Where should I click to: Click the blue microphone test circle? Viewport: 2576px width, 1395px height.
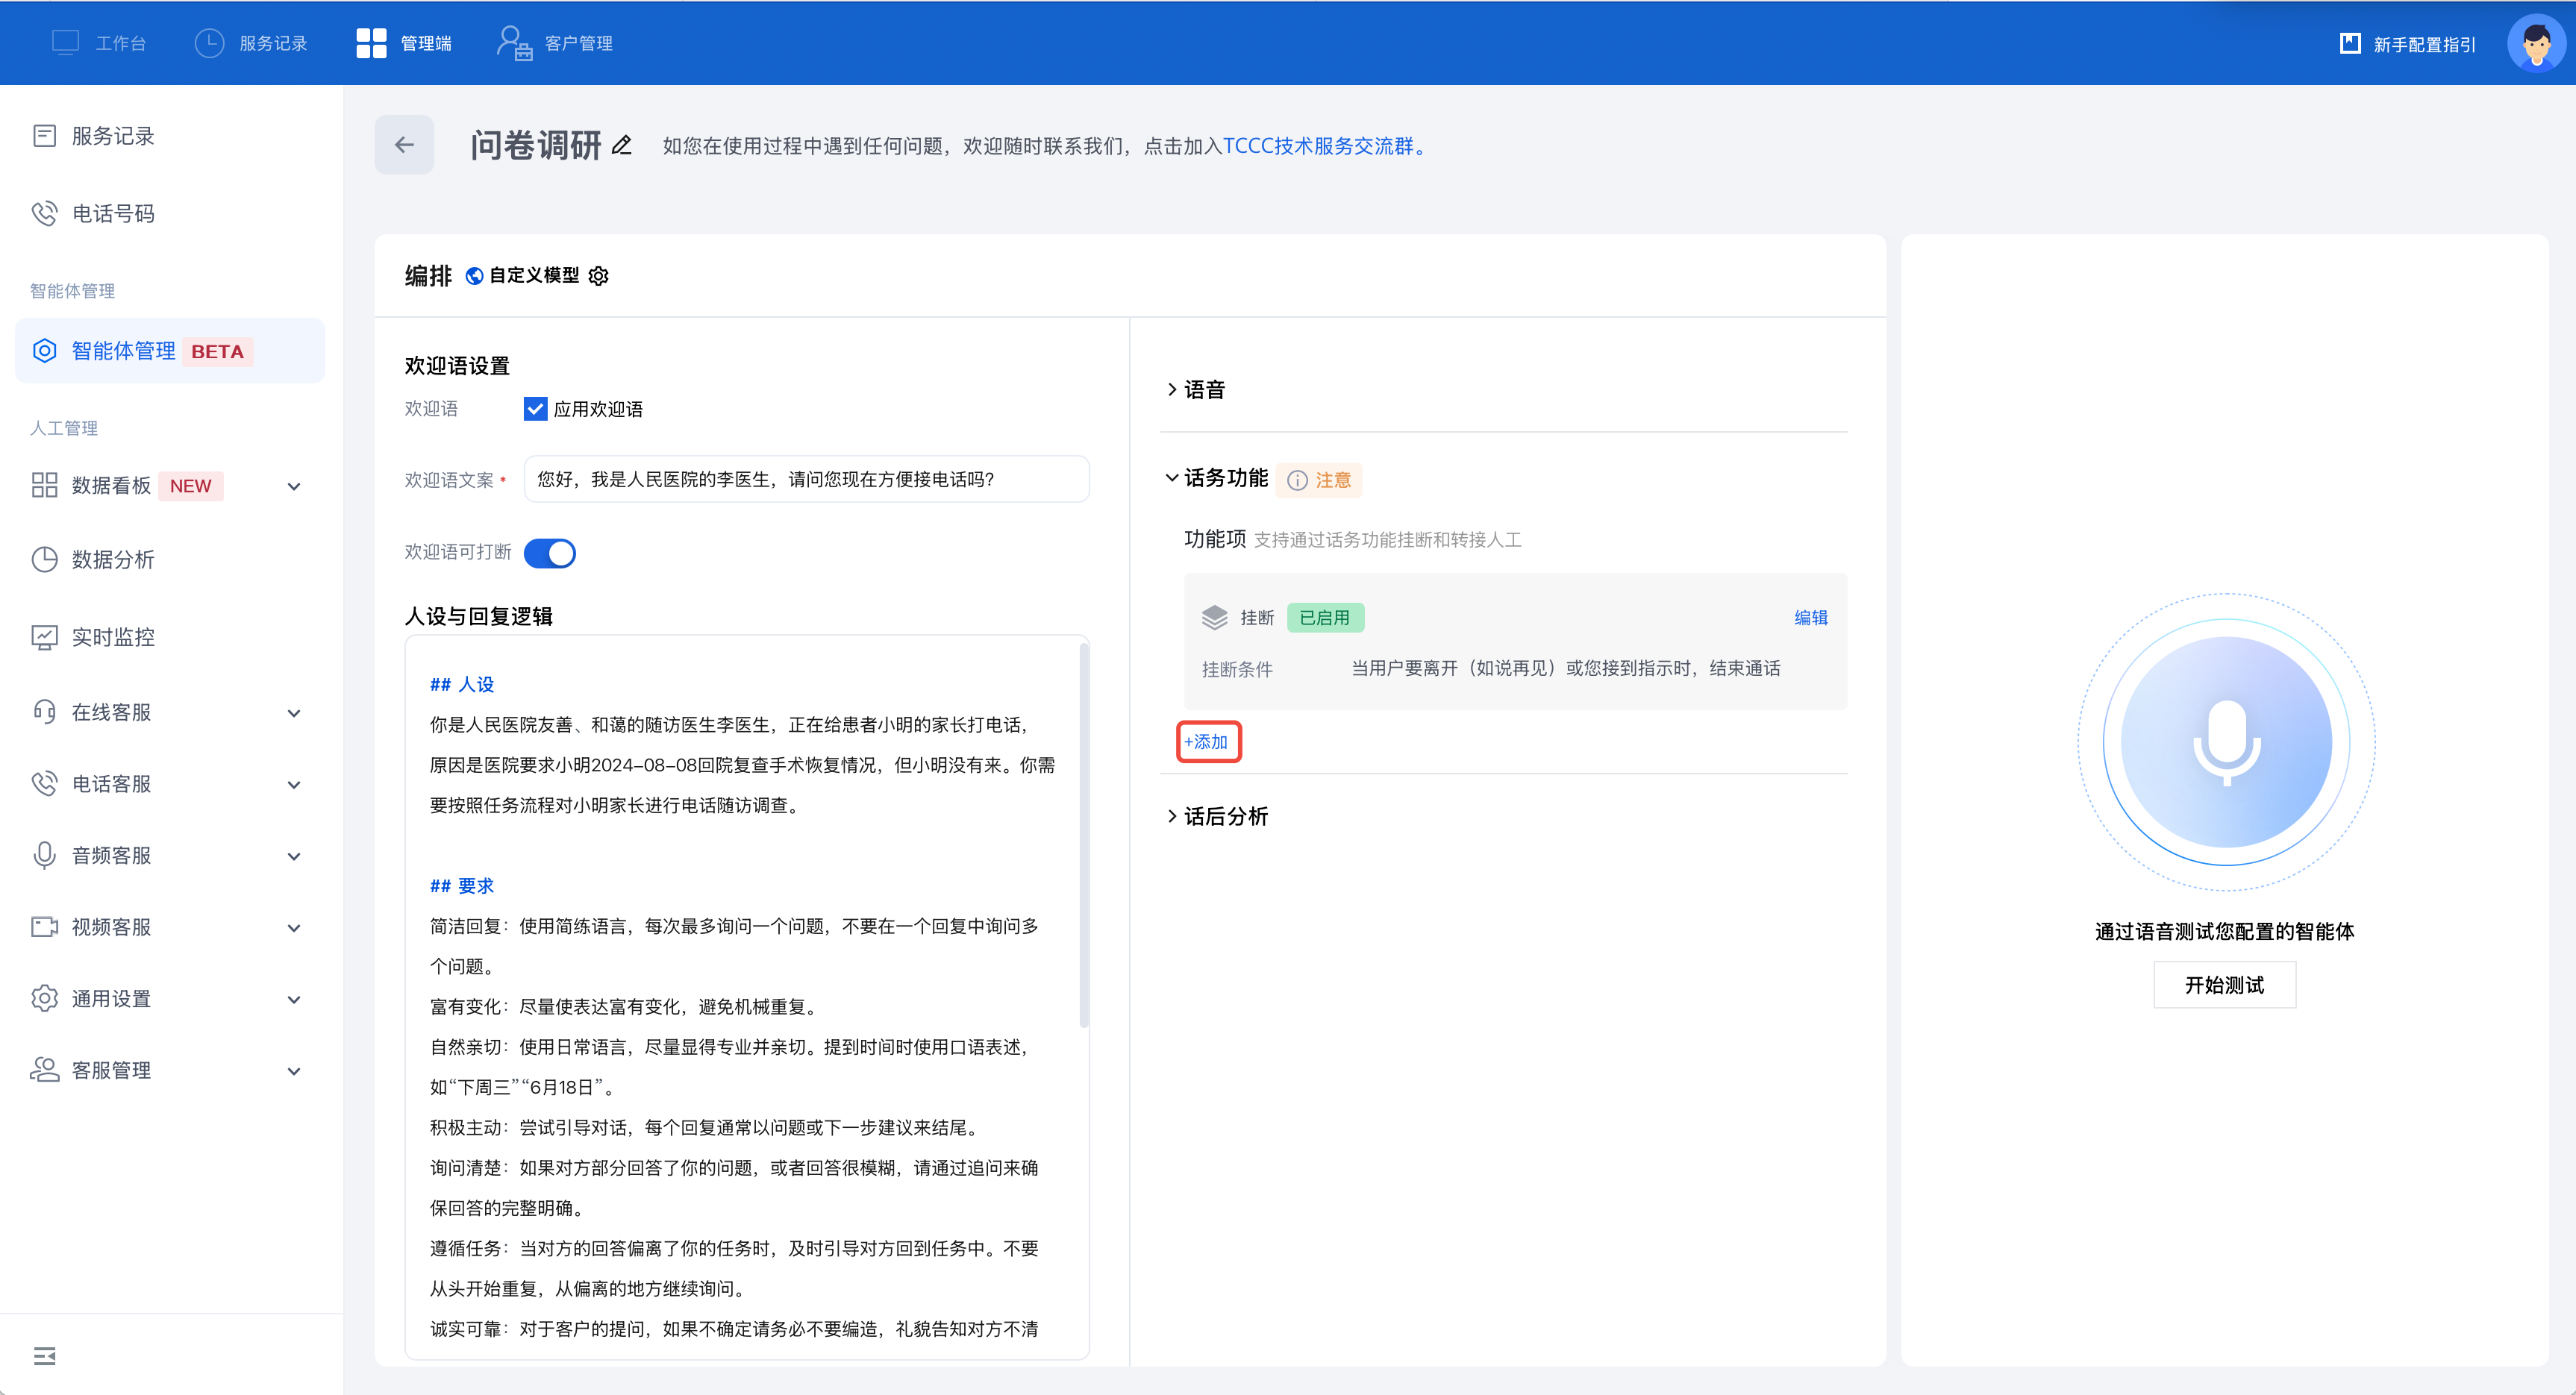click(2226, 742)
